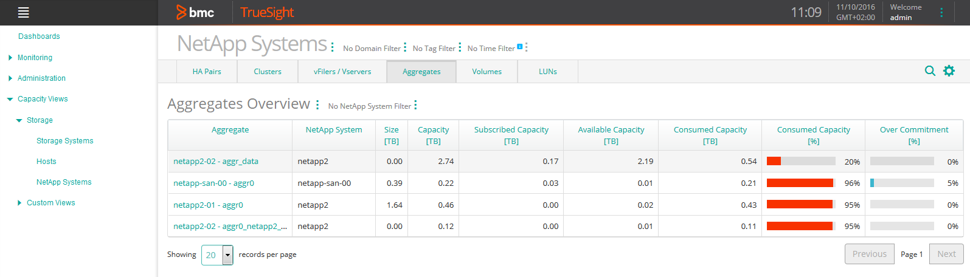Switch to the LUNs tab

548,72
